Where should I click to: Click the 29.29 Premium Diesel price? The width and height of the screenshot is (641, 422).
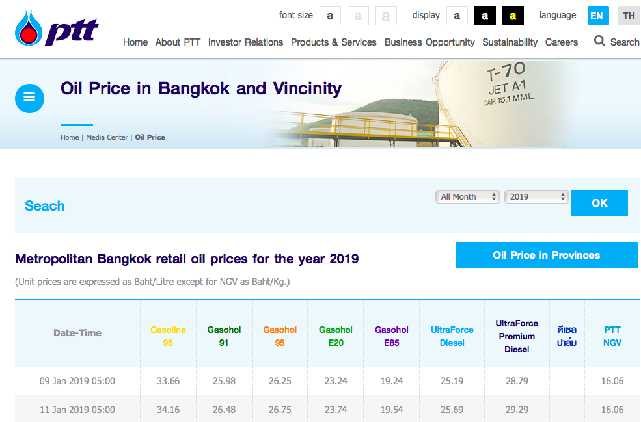517,410
